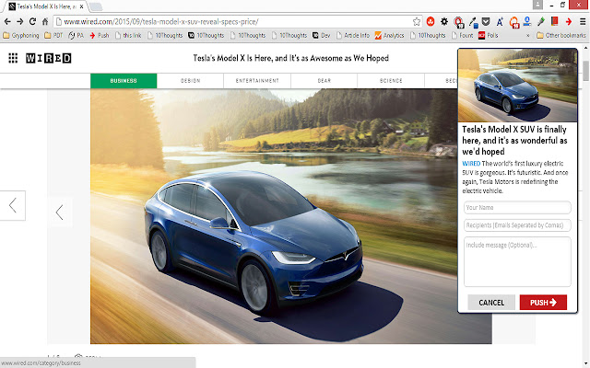Open the Chrome hamburger menu
Viewport: 590px width, 368px height.
[583, 22]
